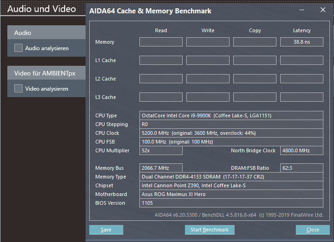The width and height of the screenshot is (334, 242).
Task: Tick the Video analysieren checkbox
Action: [18, 88]
